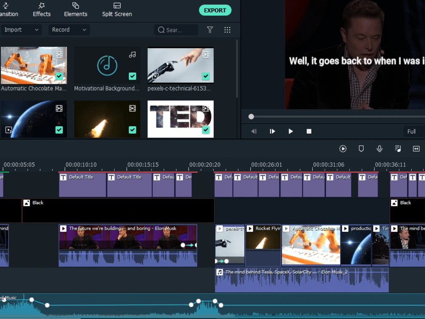Select Automatic Chocolate Ma... media thumbnail

(34, 66)
